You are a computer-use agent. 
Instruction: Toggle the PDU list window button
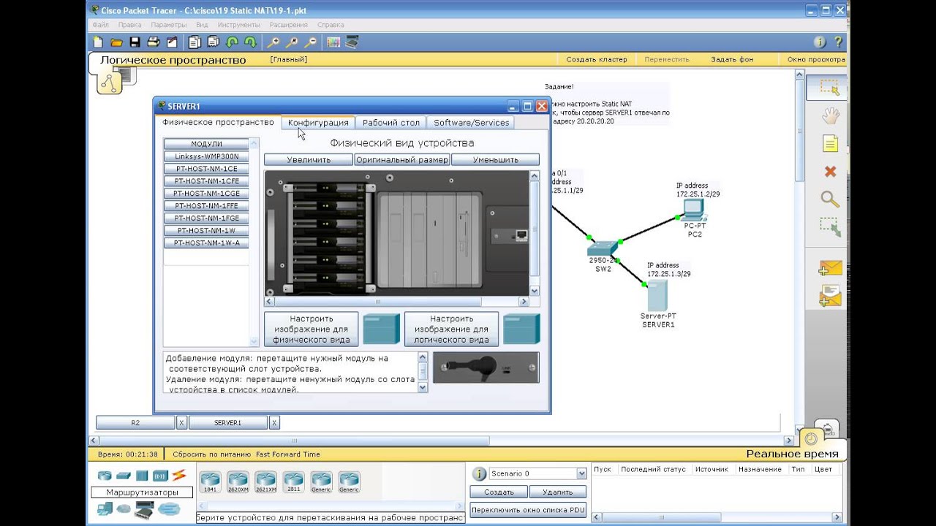(x=528, y=510)
